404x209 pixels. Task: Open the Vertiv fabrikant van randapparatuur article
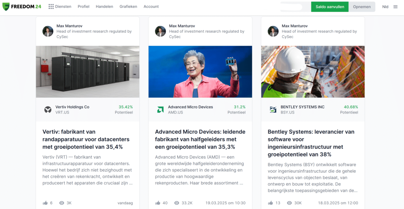point(86,139)
